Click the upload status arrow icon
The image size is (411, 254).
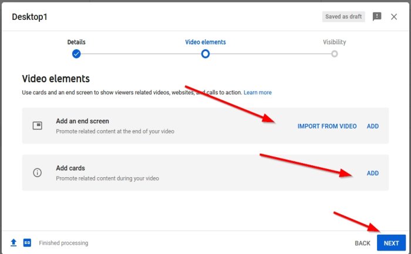point(14,243)
